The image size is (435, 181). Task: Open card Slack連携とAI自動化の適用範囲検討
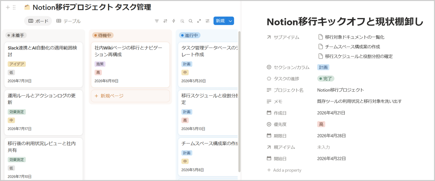[43, 65]
